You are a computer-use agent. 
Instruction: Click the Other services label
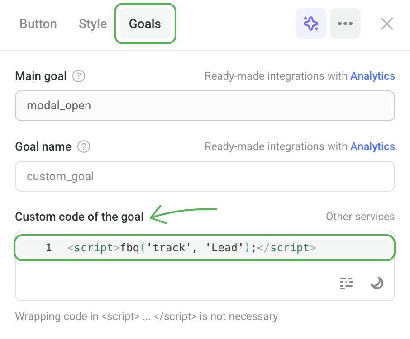pos(360,217)
